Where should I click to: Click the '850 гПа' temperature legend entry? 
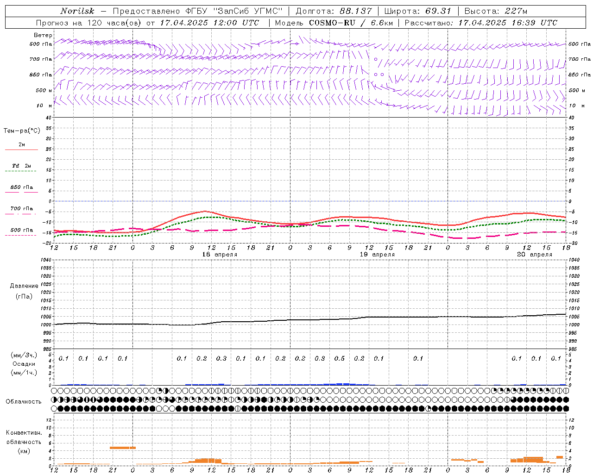coord(22,187)
